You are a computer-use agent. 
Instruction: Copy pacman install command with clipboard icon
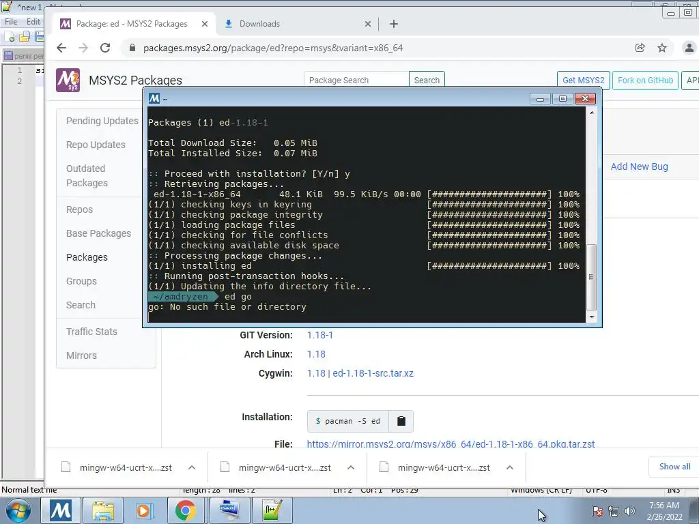(401, 421)
